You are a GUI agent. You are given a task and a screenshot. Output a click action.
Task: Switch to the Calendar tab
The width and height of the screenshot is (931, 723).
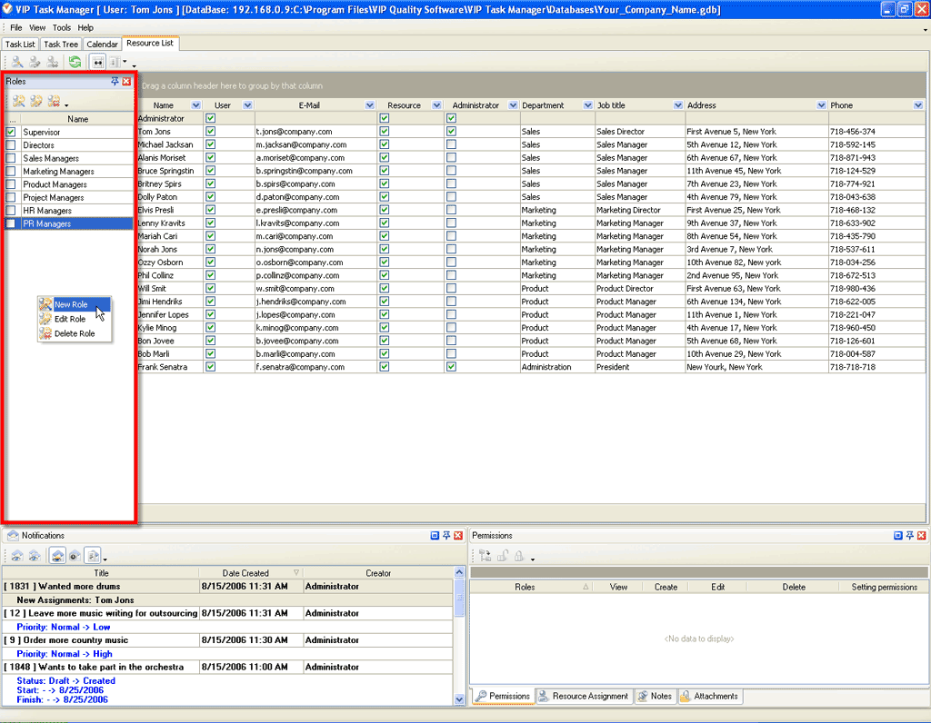[102, 44]
